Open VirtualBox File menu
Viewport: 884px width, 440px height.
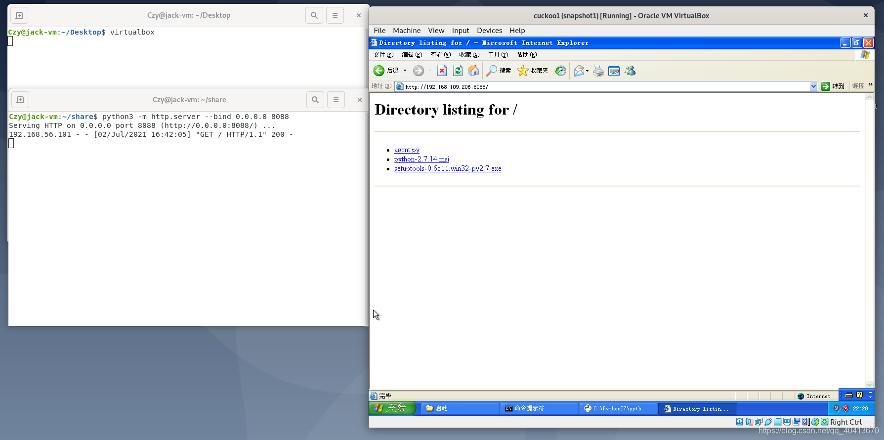click(x=379, y=31)
